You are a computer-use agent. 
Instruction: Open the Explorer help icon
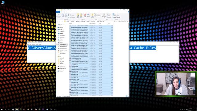tap(128, 12)
